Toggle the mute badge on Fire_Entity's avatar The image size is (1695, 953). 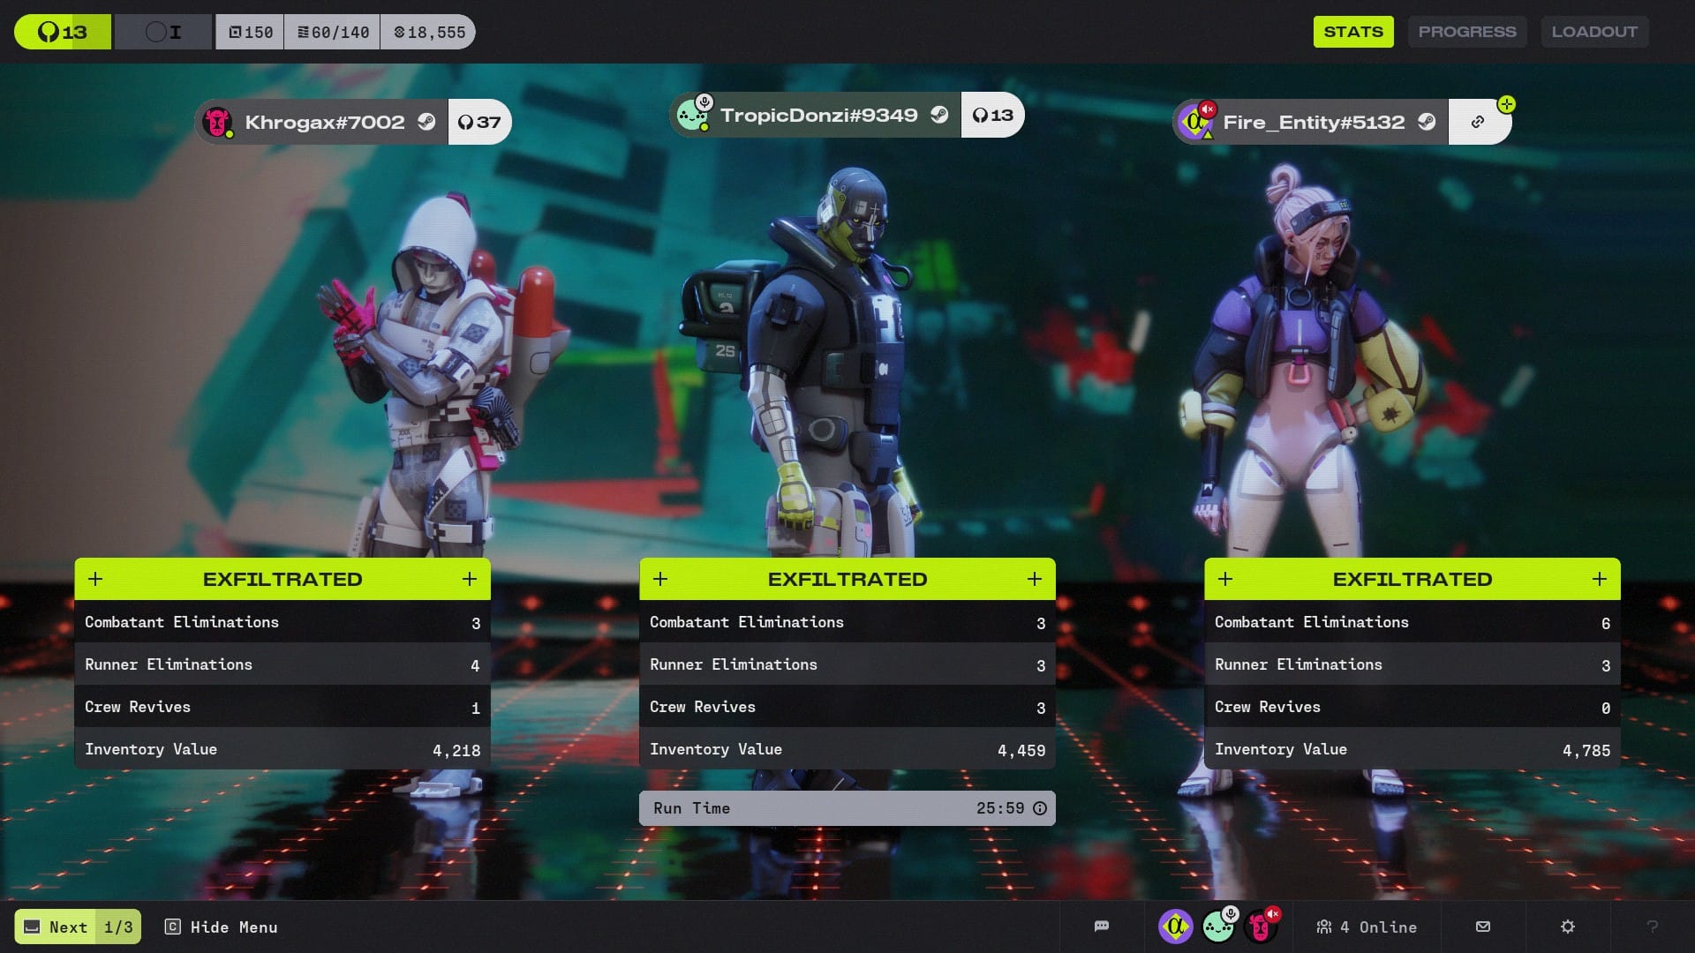(1208, 109)
